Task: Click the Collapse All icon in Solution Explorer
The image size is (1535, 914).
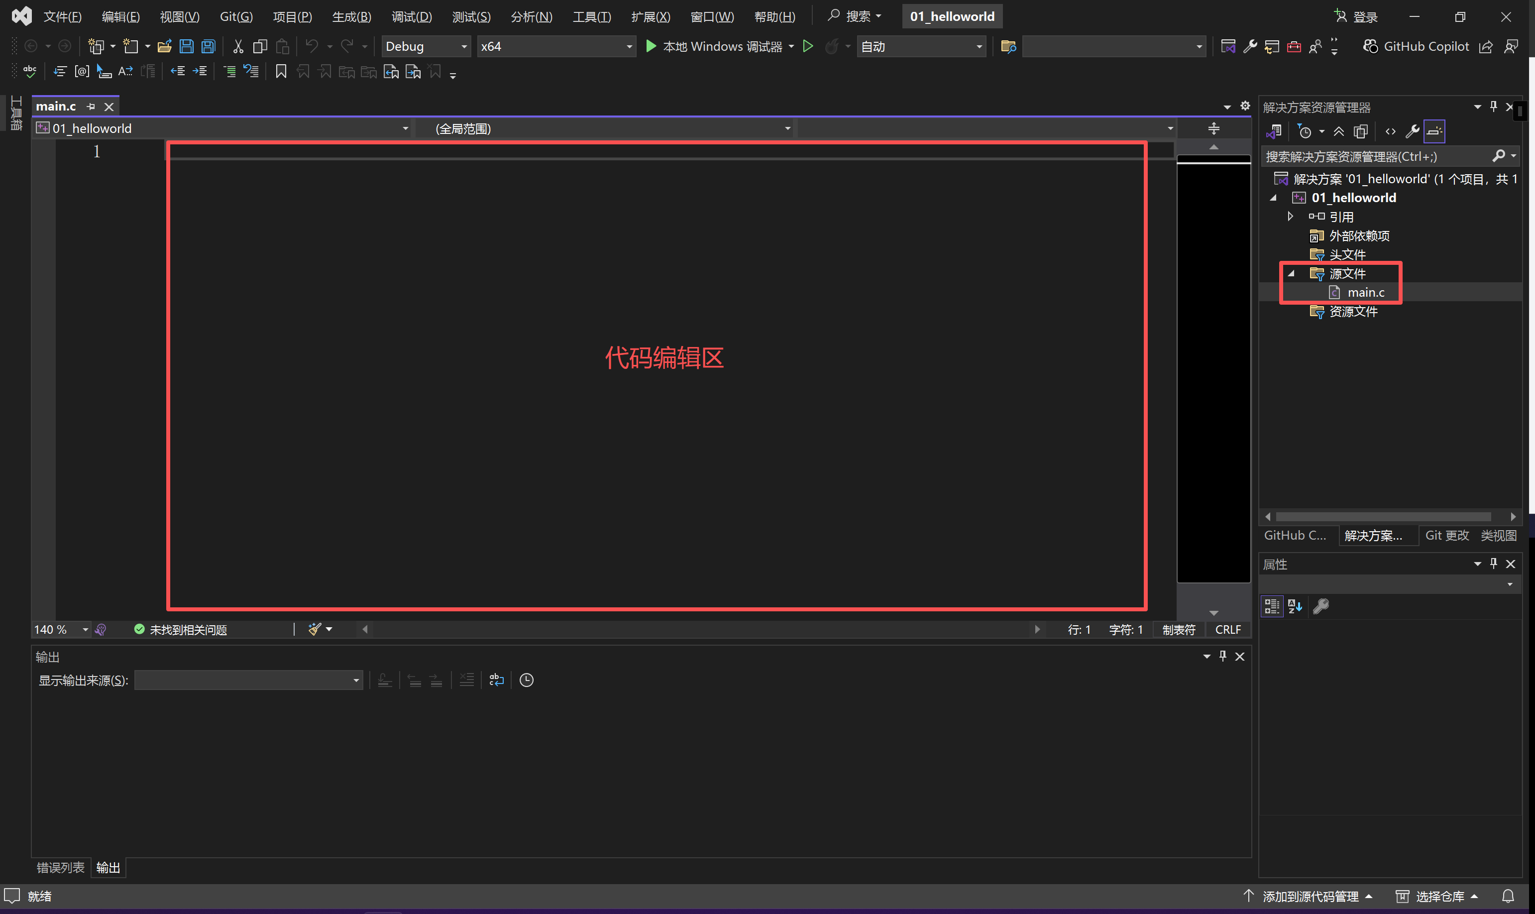Action: coord(1338,131)
